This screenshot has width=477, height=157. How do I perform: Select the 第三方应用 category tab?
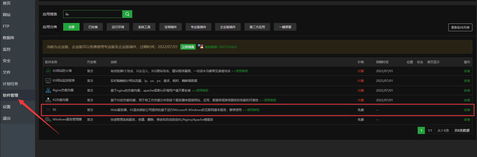pos(257,27)
